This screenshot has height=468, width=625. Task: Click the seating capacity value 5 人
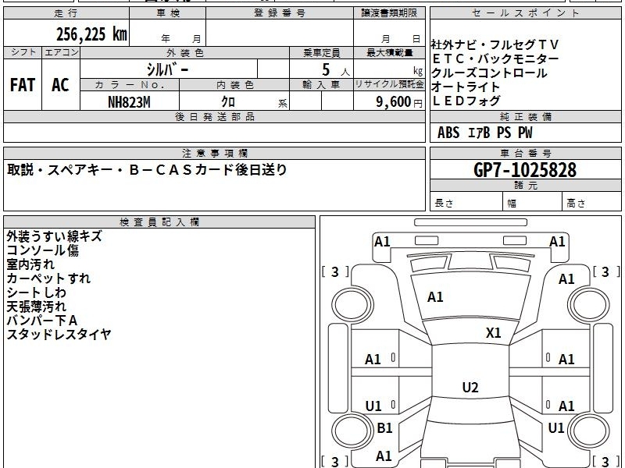coord(336,70)
